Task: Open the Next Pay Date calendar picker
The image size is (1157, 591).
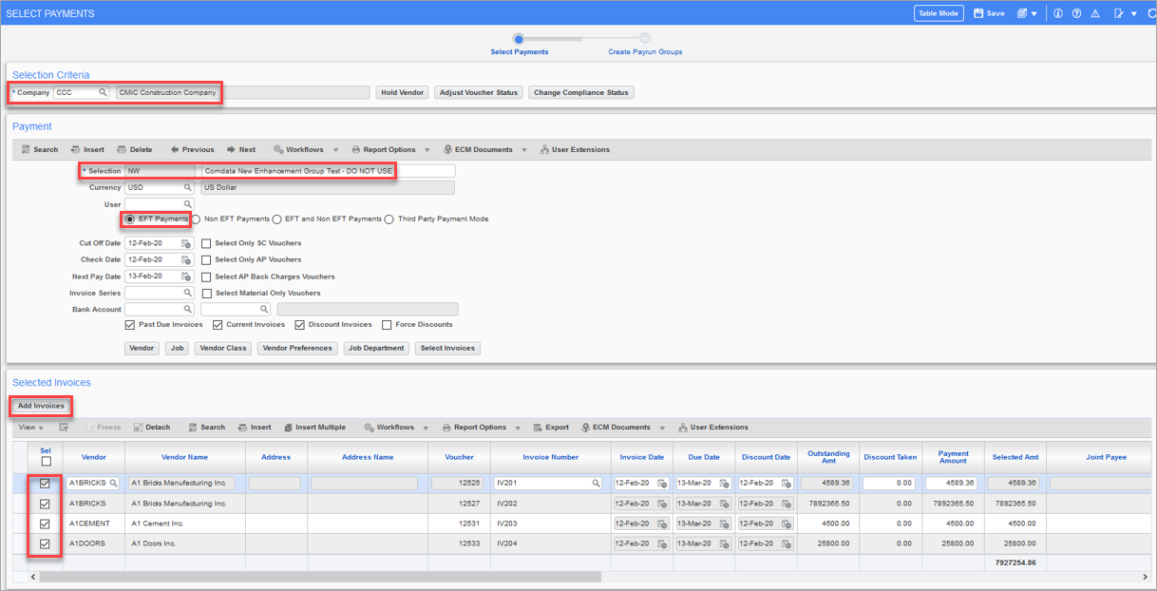Action: pos(186,276)
